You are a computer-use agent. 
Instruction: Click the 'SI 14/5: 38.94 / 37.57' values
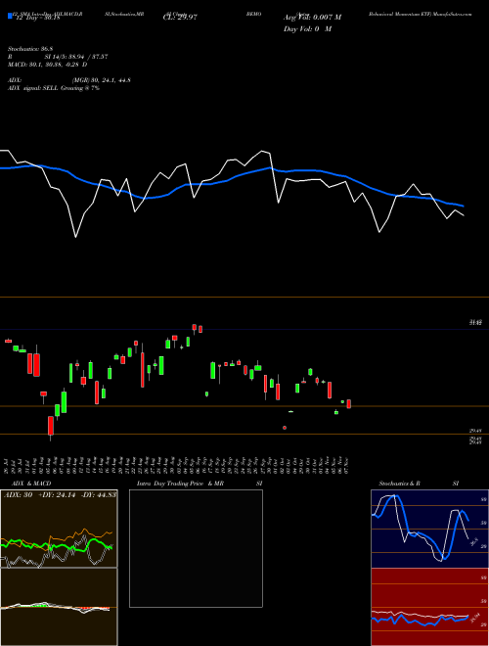(76, 57)
